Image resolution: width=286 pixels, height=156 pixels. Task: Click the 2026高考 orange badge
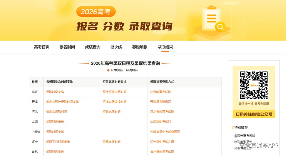pos(96,12)
